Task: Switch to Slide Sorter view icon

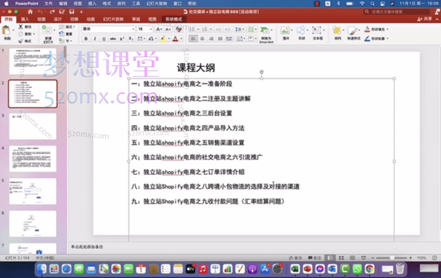Action: [341, 258]
